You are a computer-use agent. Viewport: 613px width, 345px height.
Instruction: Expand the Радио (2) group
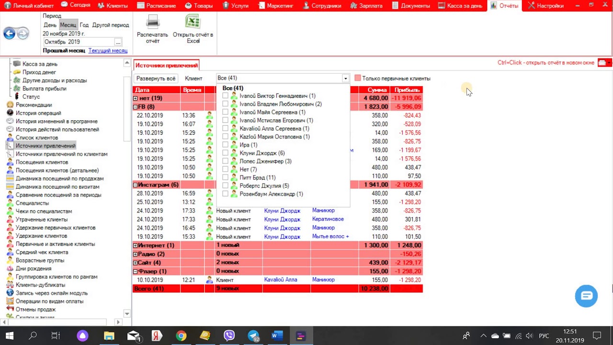(136, 254)
